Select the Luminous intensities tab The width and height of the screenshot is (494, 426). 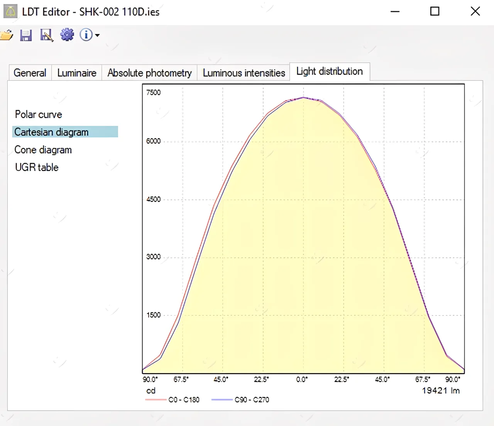pos(244,73)
